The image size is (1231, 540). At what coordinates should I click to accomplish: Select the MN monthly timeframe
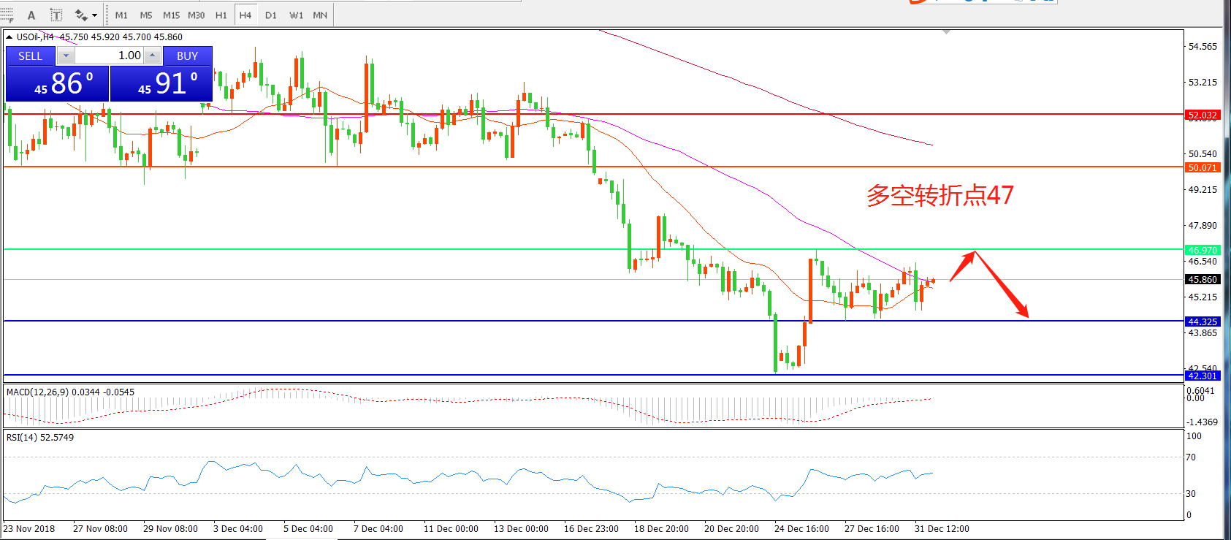(x=320, y=15)
